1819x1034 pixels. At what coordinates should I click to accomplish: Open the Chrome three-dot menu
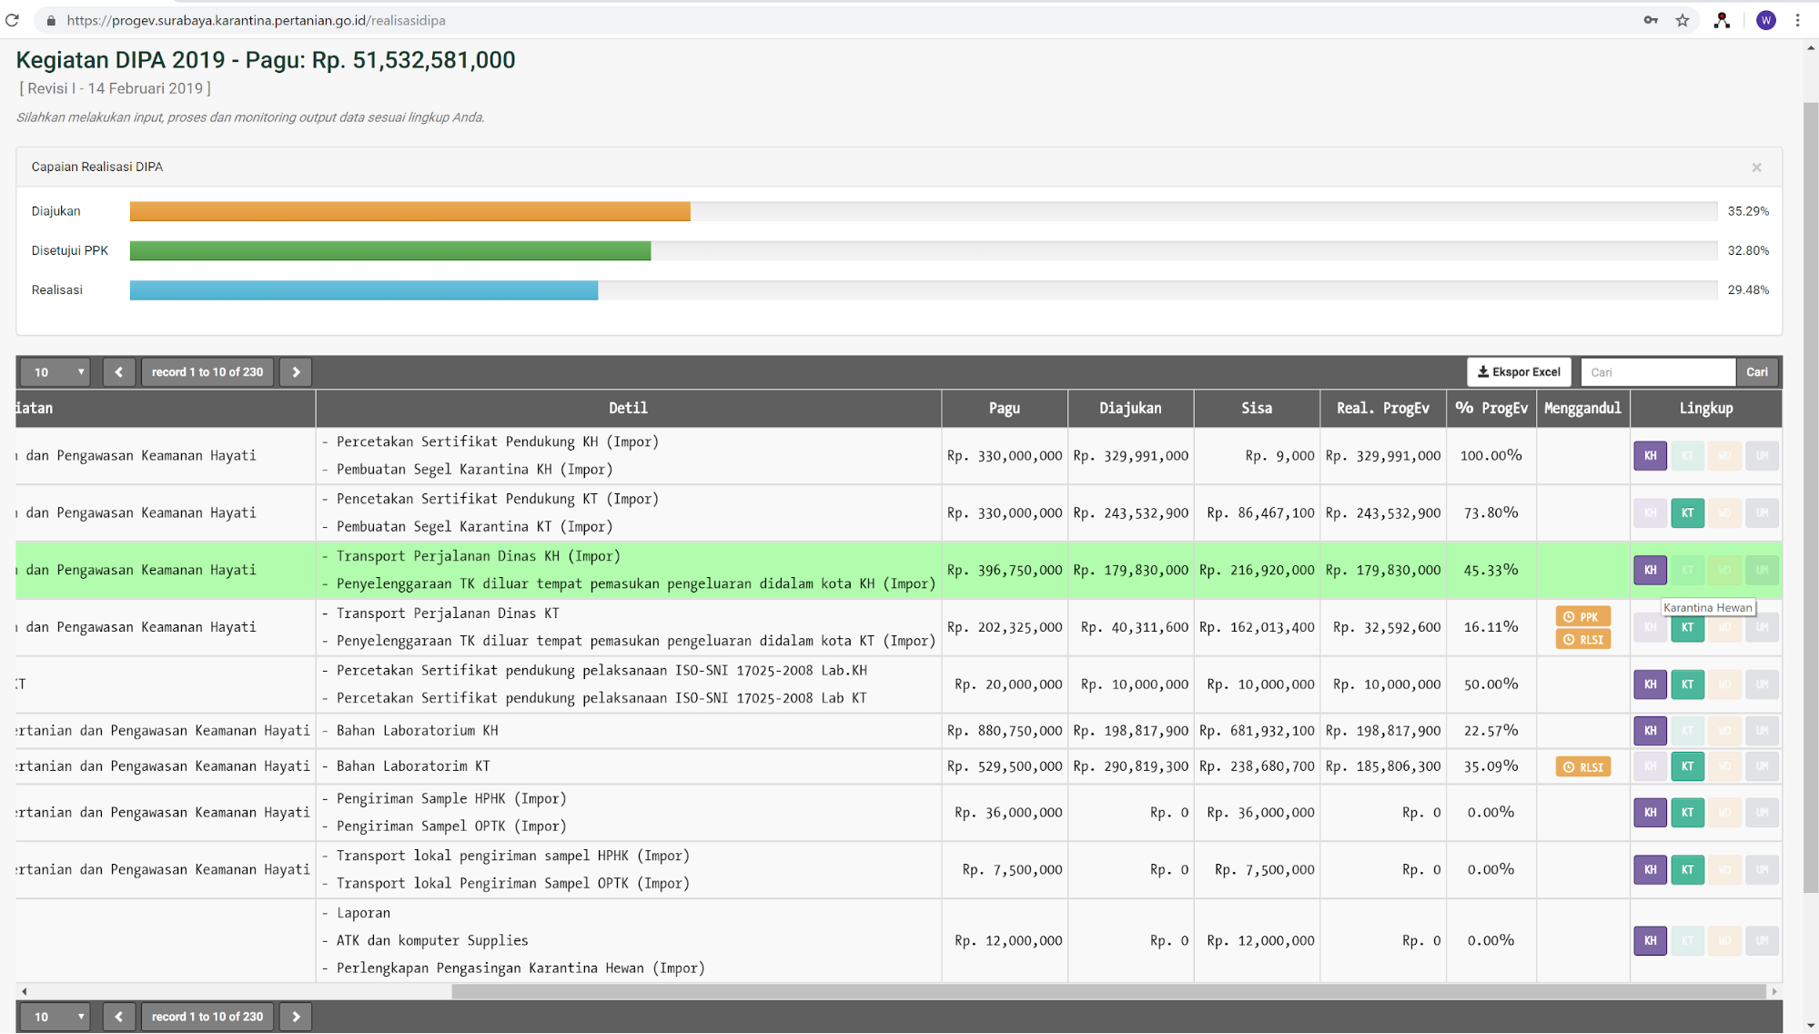click(1797, 20)
